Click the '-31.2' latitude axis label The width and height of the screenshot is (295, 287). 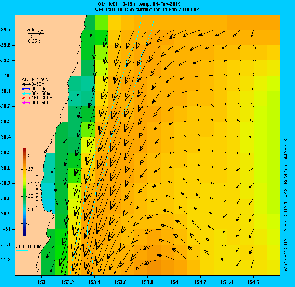5,260
